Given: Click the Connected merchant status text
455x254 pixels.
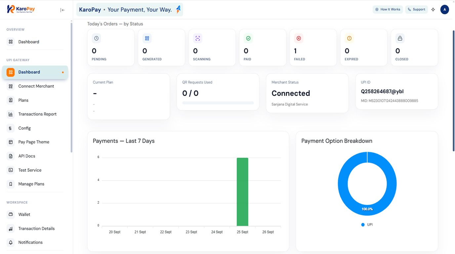Looking at the screenshot, I should coord(291,93).
